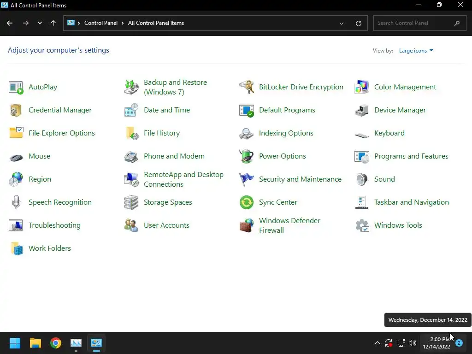Click the Work Folders icon
Screen dimensions: 472x354
pyautogui.click(x=16, y=248)
